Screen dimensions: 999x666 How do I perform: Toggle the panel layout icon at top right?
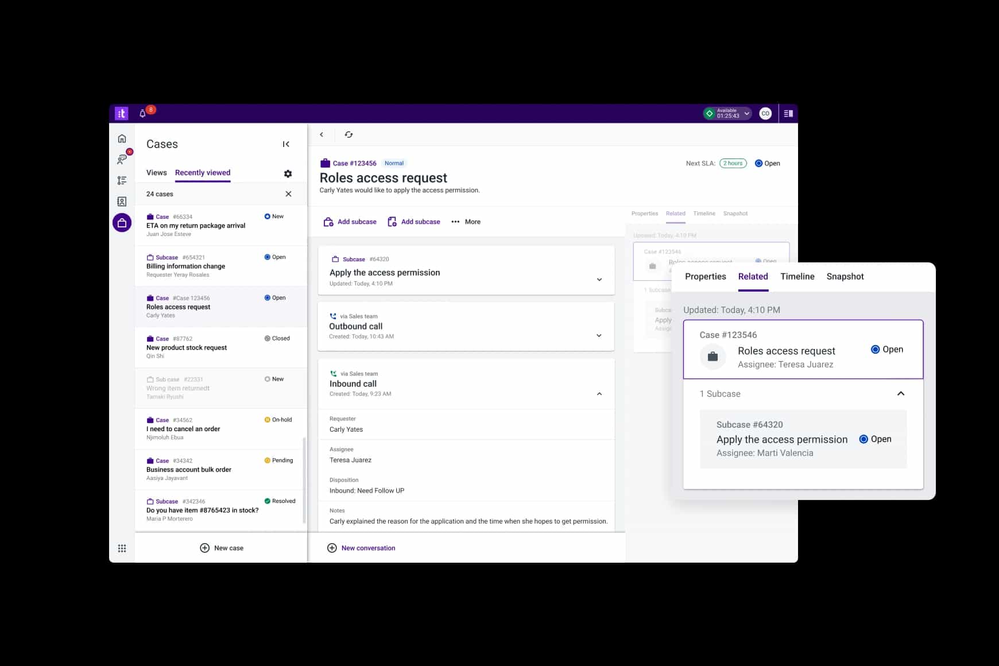[x=788, y=113]
